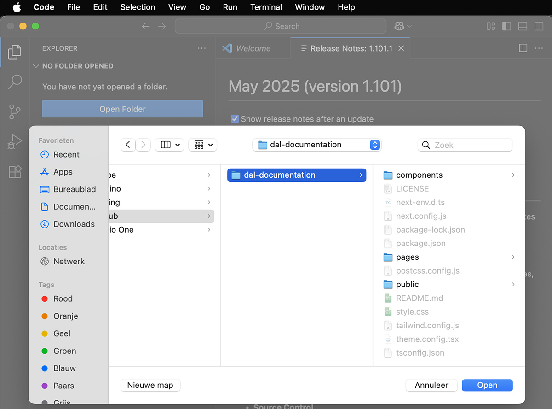Open the Explorer view in activity bar
Image resolution: width=552 pixels, height=409 pixels.
pos(15,52)
